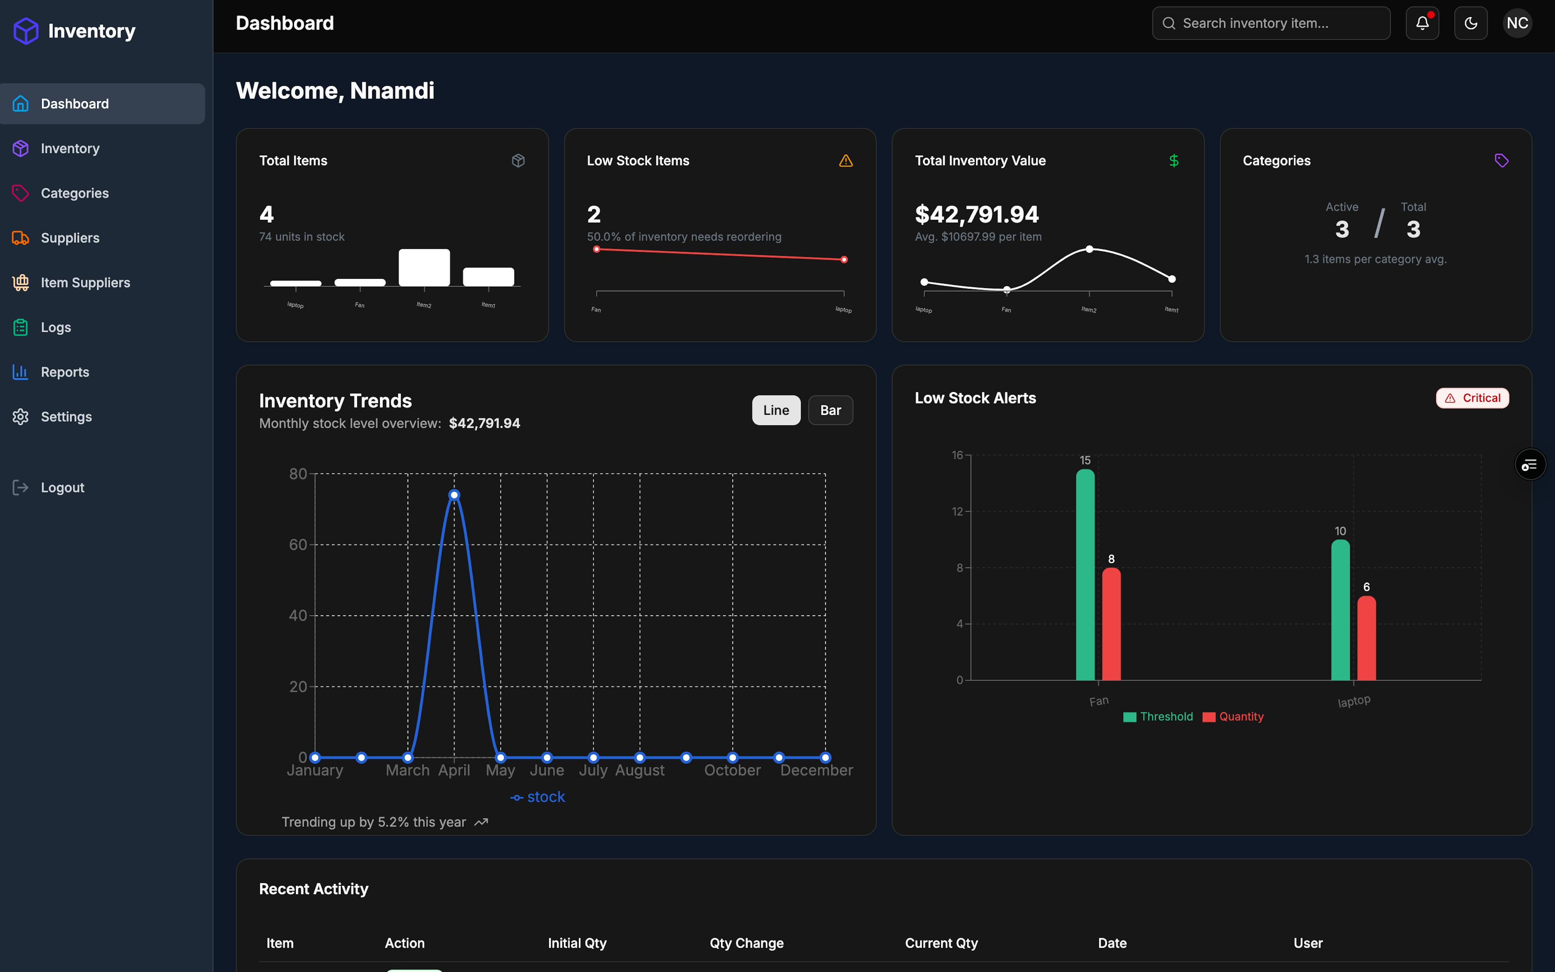Open the Settings gear icon
Screen dimensions: 1555x972
coord(21,416)
